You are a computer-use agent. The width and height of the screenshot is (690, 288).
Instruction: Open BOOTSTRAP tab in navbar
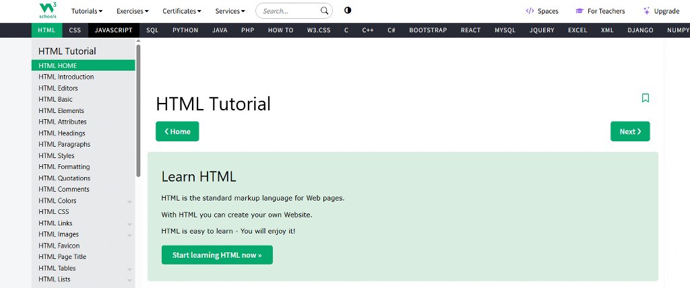[428, 30]
